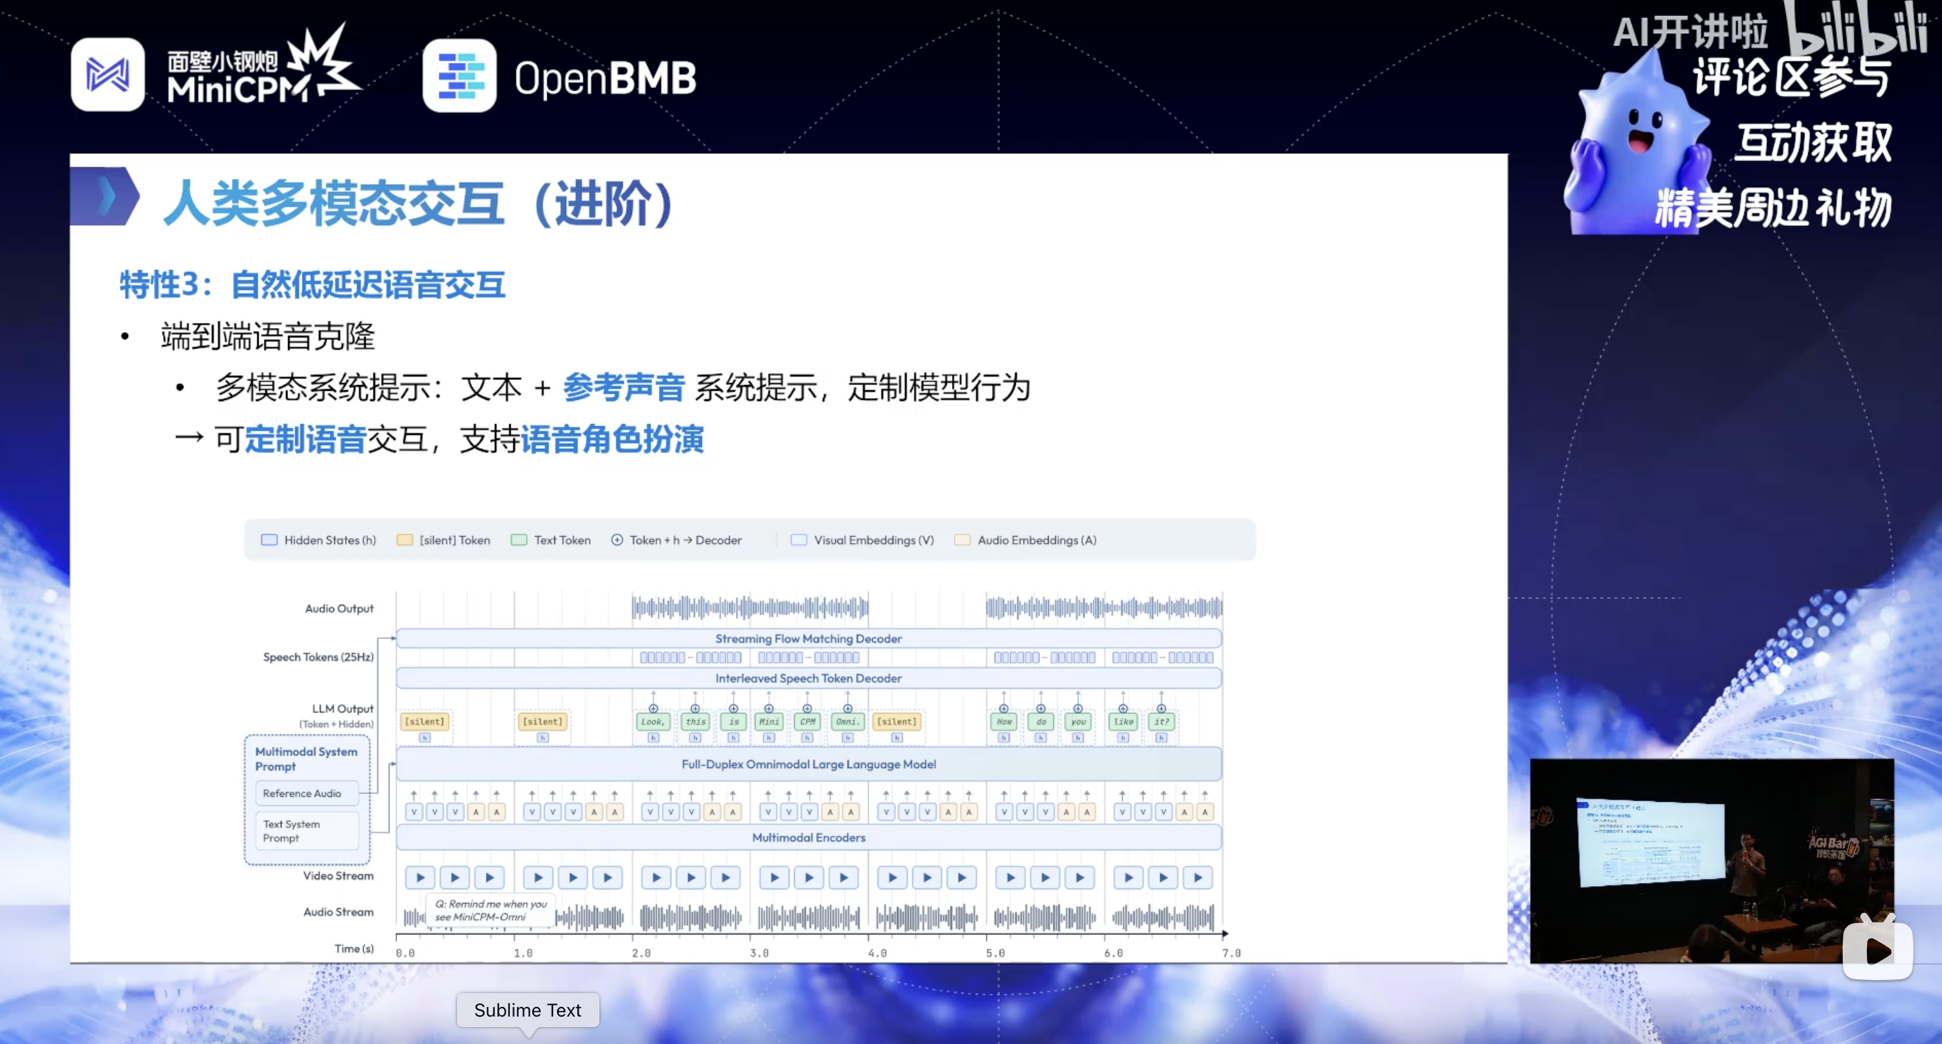
Task: Click the Full-Duplex Omnimodal Large Language Model bar
Action: point(808,764)
